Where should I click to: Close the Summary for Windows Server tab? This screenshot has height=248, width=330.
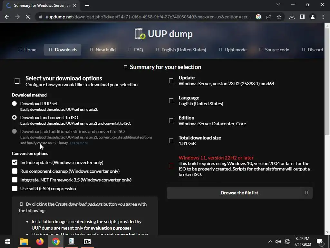[x=75, y=5]
